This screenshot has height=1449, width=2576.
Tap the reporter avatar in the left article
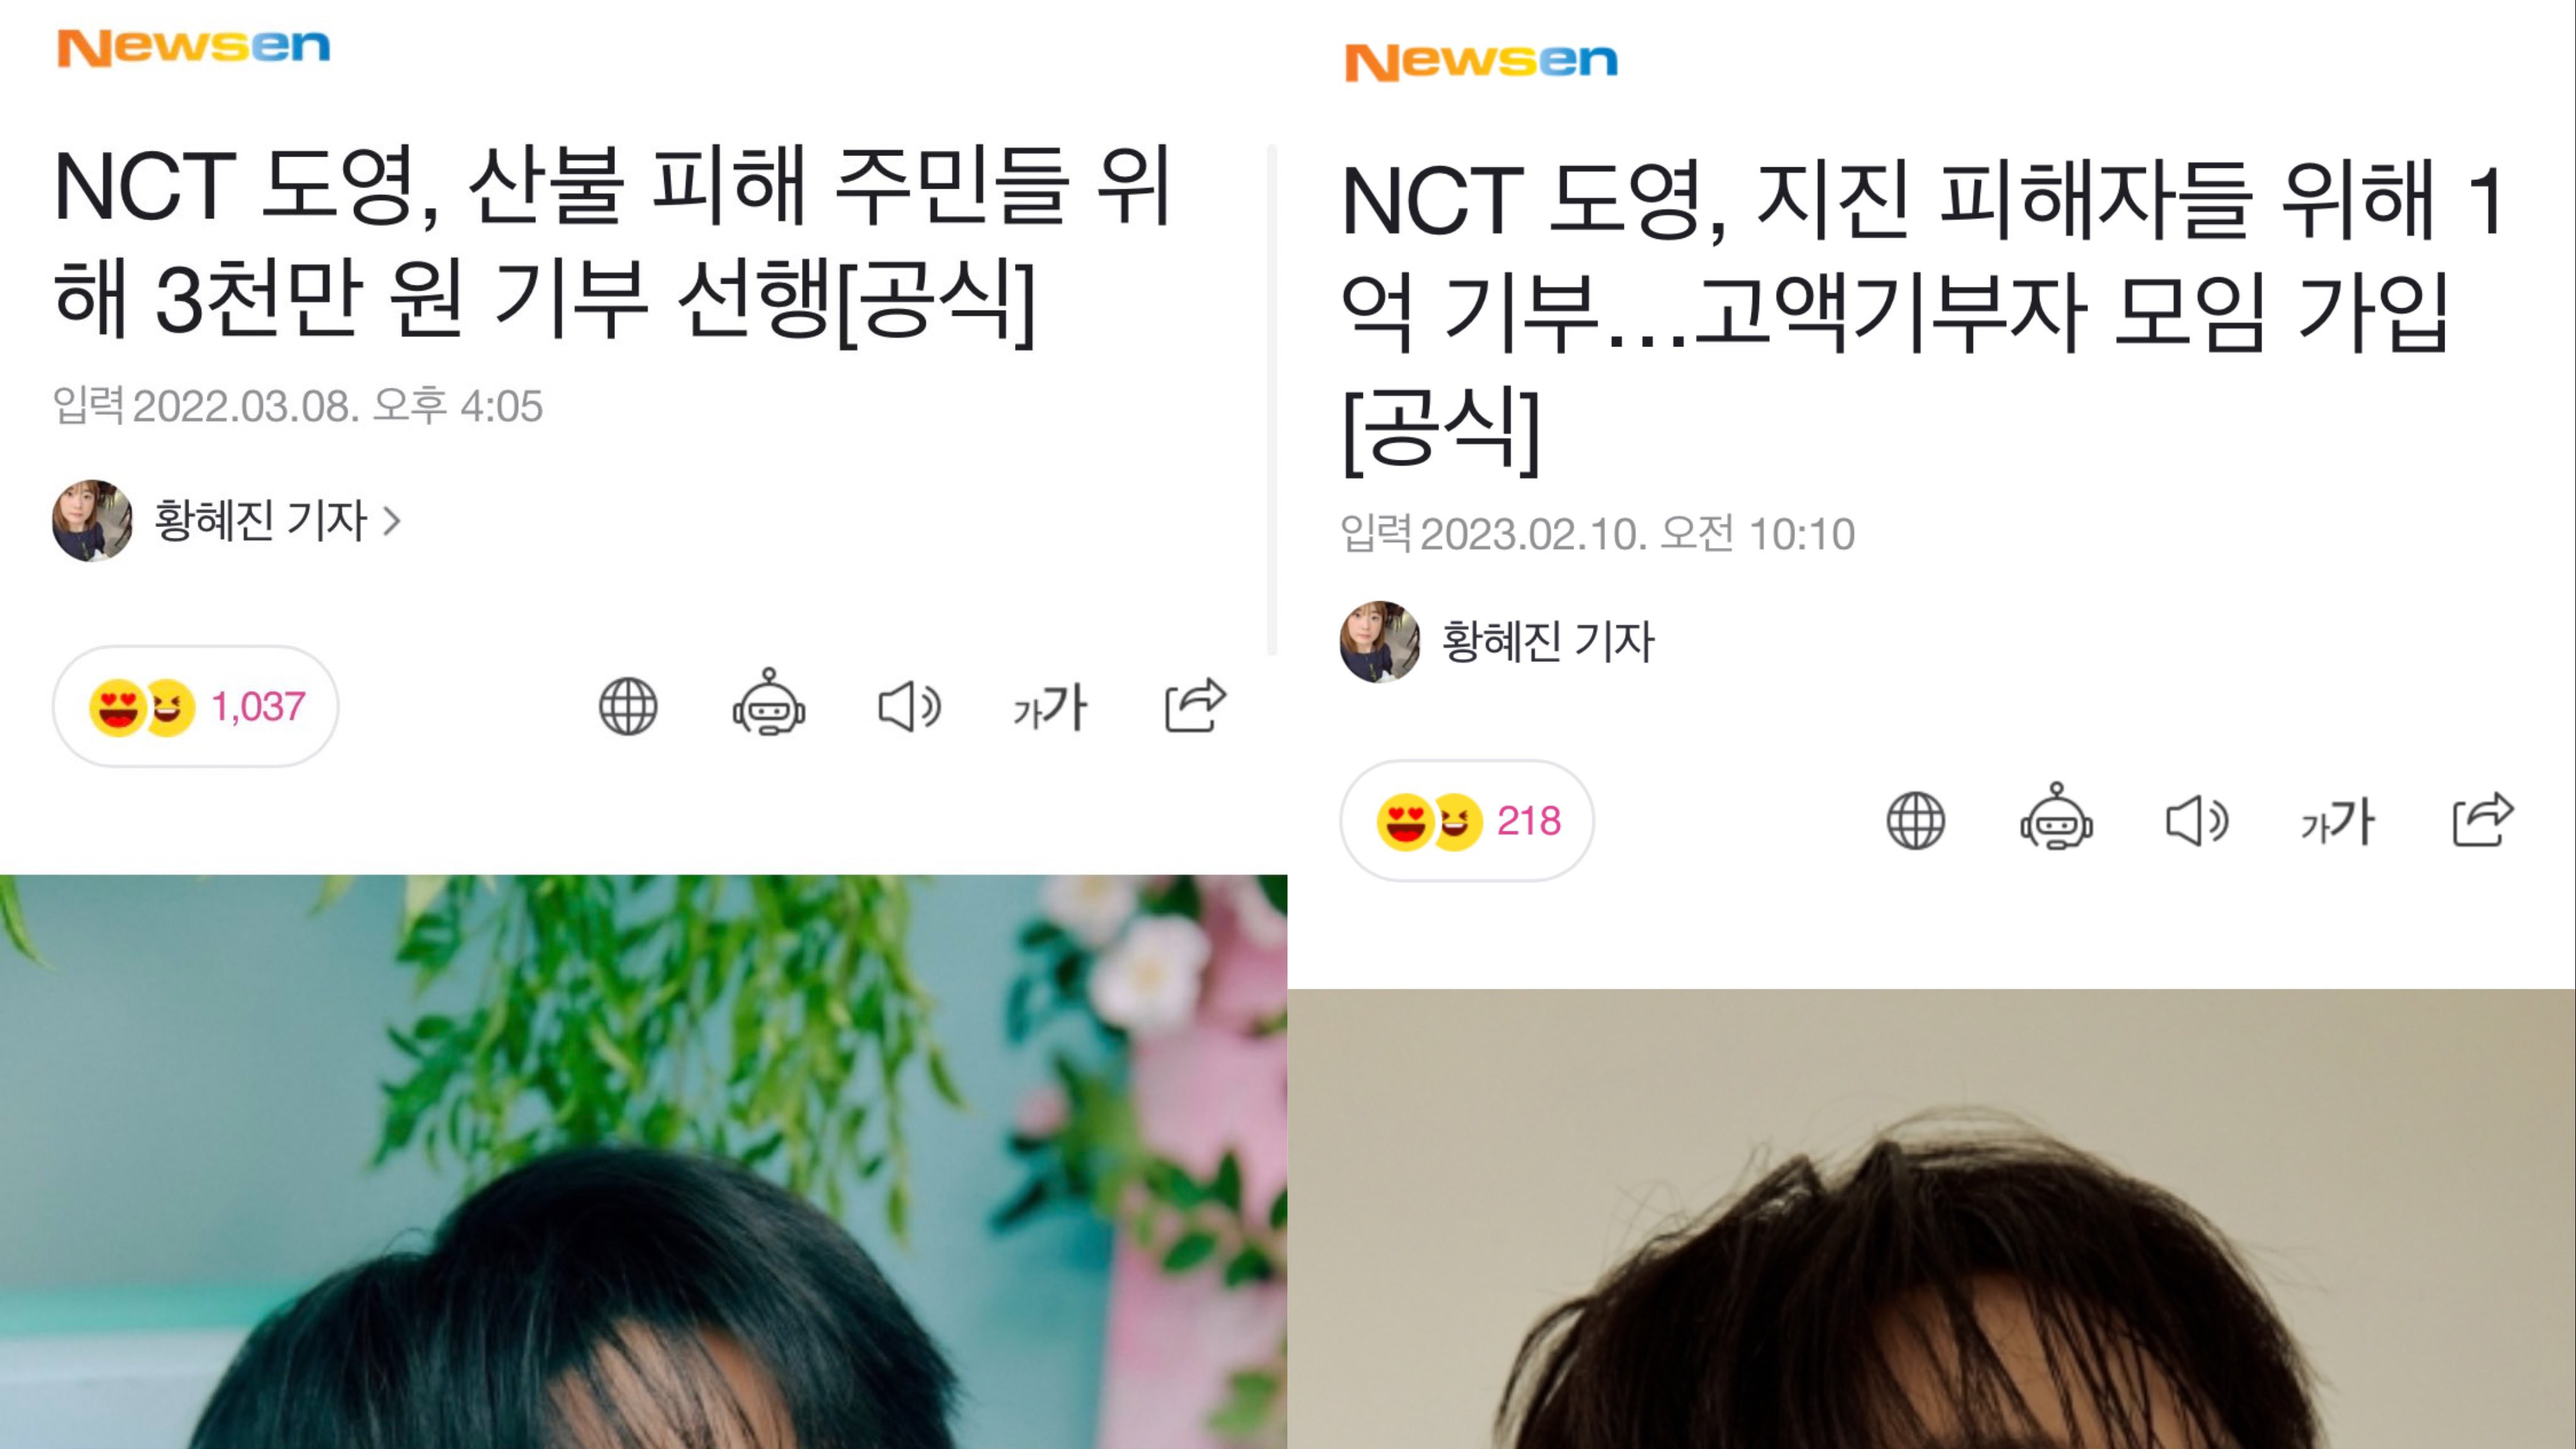click(x=92, y=520)
